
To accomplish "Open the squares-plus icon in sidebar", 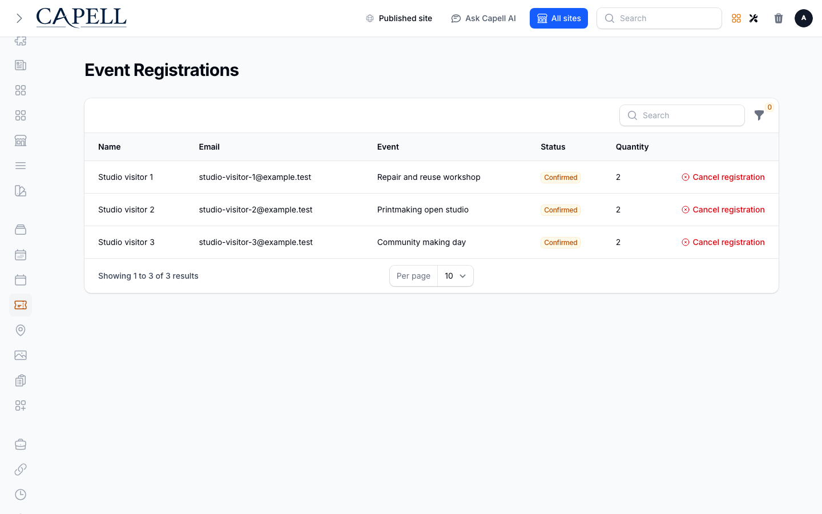I will (21, 405).
